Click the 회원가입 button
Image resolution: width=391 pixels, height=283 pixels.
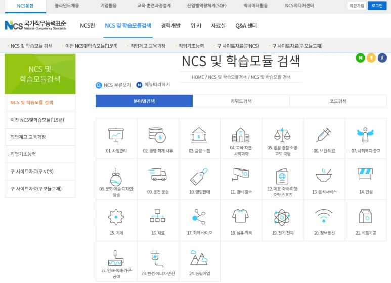(x=357, y=6)
